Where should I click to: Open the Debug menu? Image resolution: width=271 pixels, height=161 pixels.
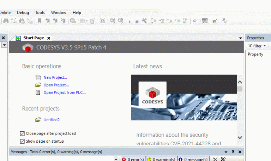[x=23, y=12]
